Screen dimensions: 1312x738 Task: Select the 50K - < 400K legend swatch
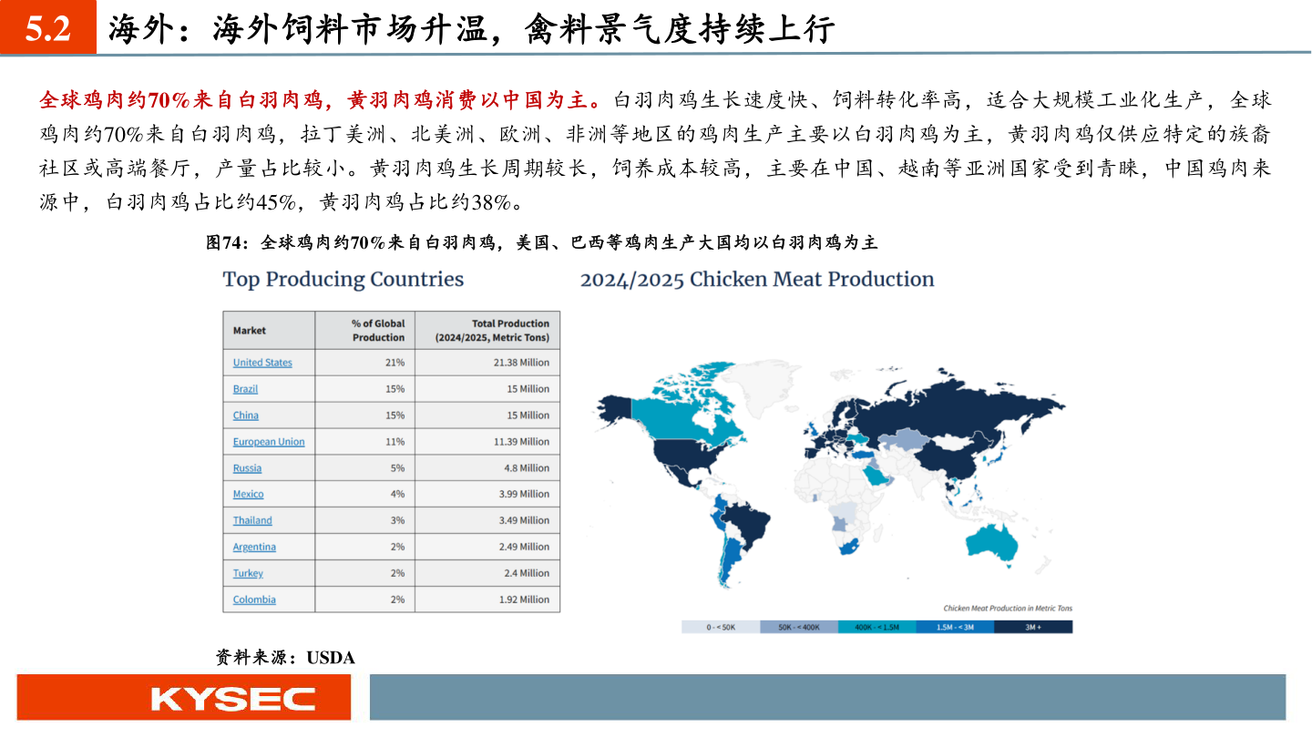point(799,627)
